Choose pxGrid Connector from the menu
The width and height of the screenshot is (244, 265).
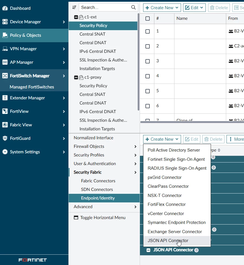coord(177,177)
